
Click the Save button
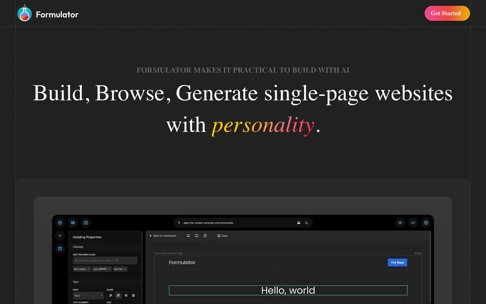223,236
